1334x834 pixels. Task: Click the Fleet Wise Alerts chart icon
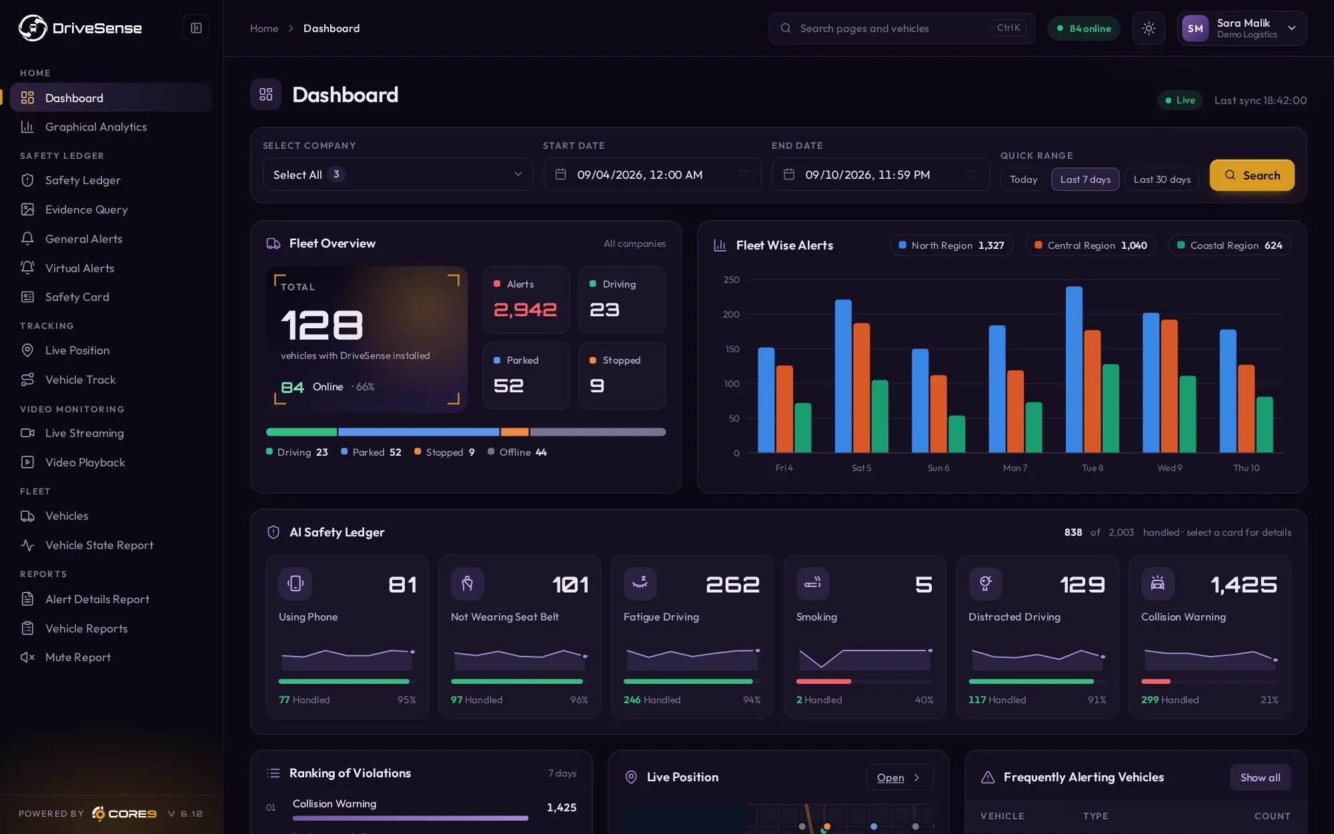click(x=720, y=245)
